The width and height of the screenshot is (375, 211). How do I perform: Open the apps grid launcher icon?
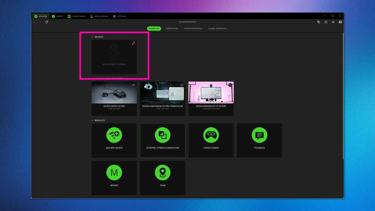[x=326, y=22]
